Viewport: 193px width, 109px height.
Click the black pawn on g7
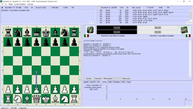pyautogui.click(x=65, y=42)
